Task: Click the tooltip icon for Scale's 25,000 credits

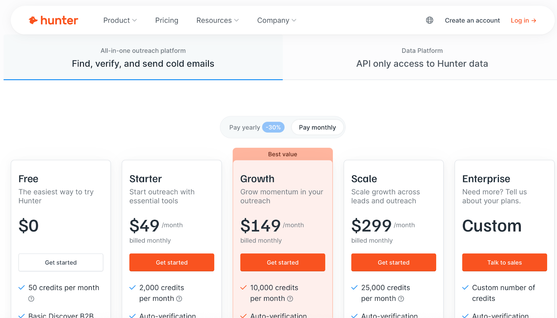Action: click(401, 299)
